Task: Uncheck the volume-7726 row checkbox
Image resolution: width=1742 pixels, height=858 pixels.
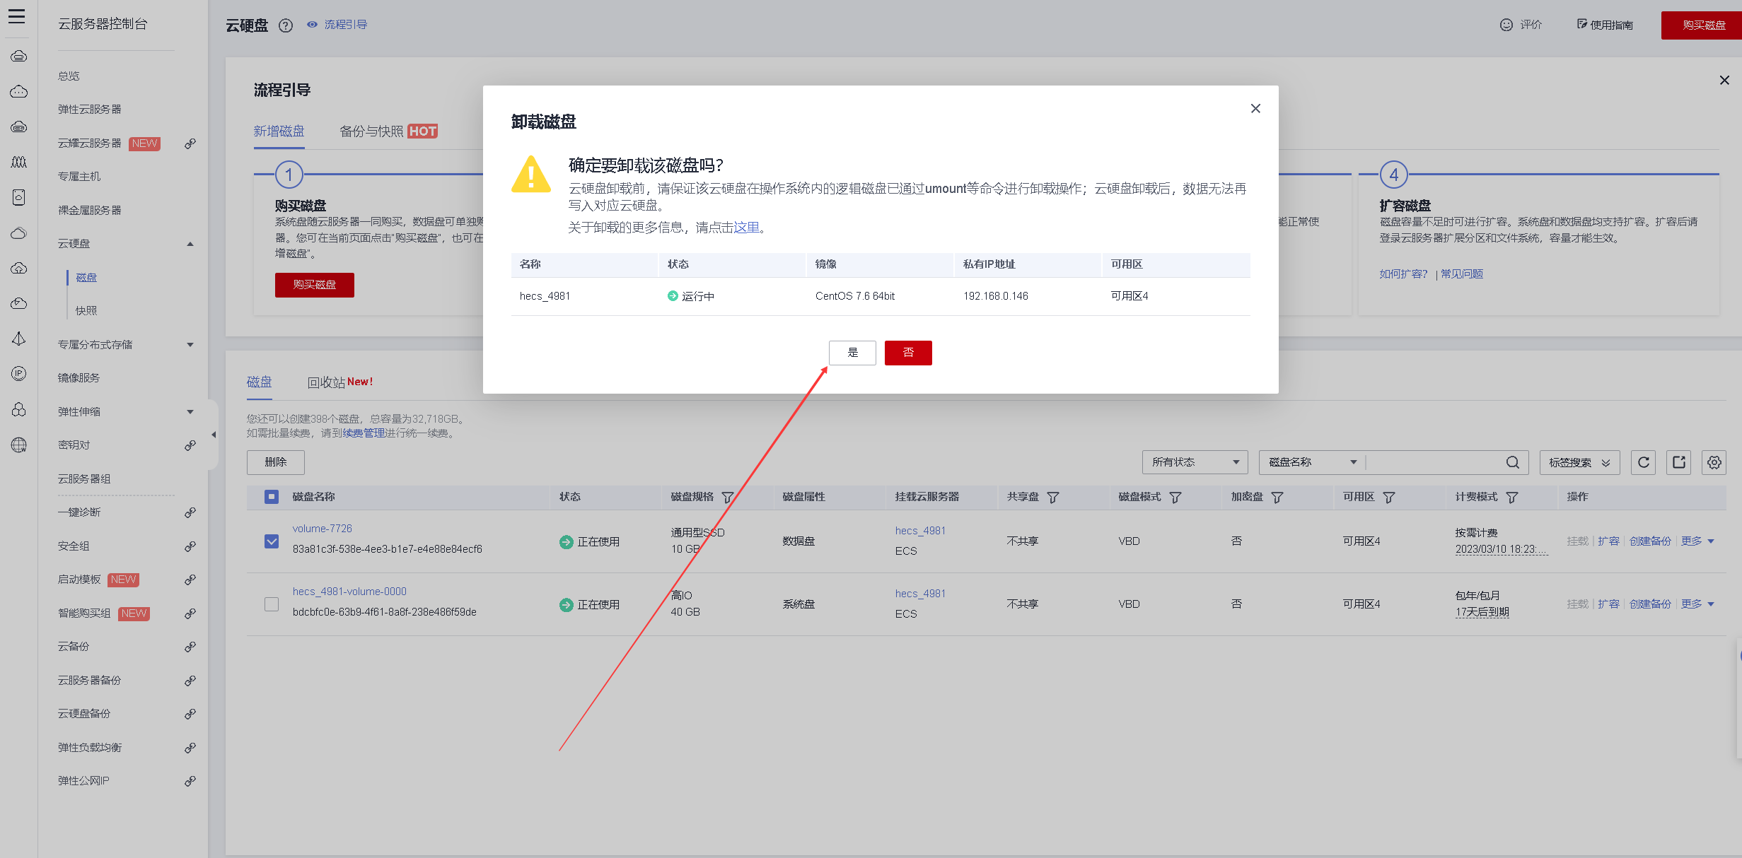Action: (272, 541)
